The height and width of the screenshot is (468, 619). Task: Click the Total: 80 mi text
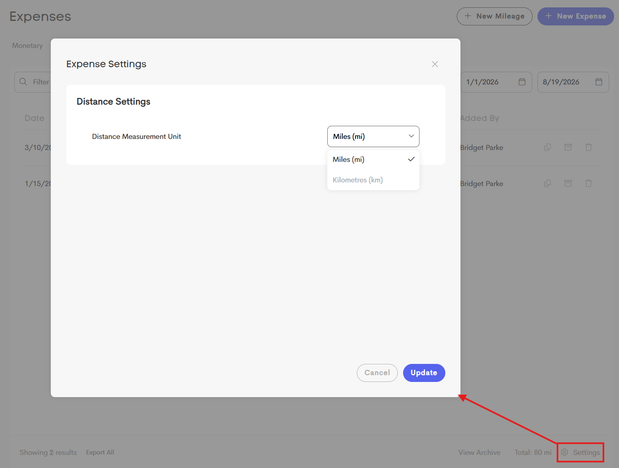533,452
